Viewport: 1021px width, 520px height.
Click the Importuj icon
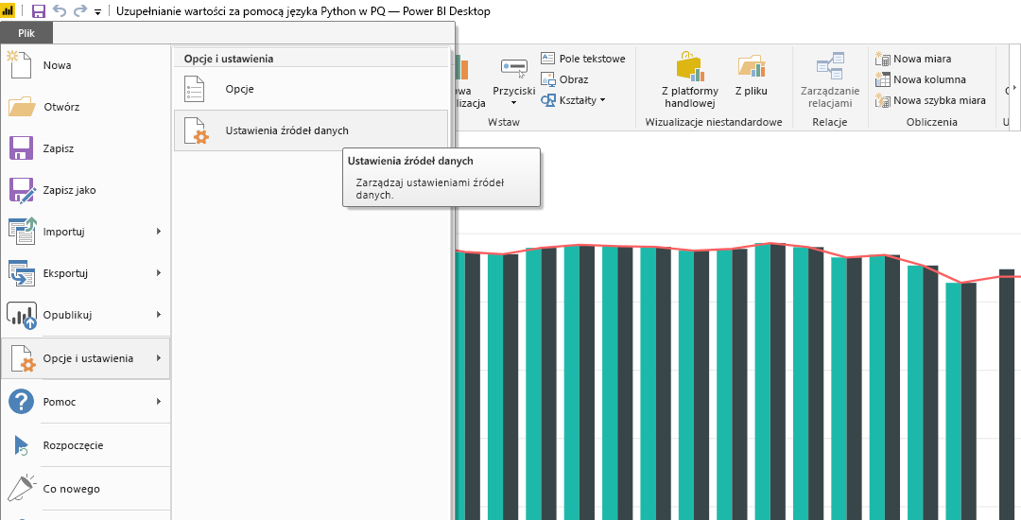pyautogui.click(x=22, y=231)
